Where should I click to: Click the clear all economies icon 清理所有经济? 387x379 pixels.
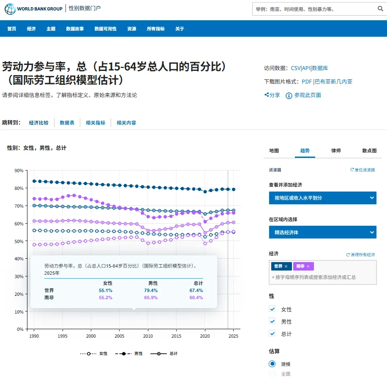(348, 255)
